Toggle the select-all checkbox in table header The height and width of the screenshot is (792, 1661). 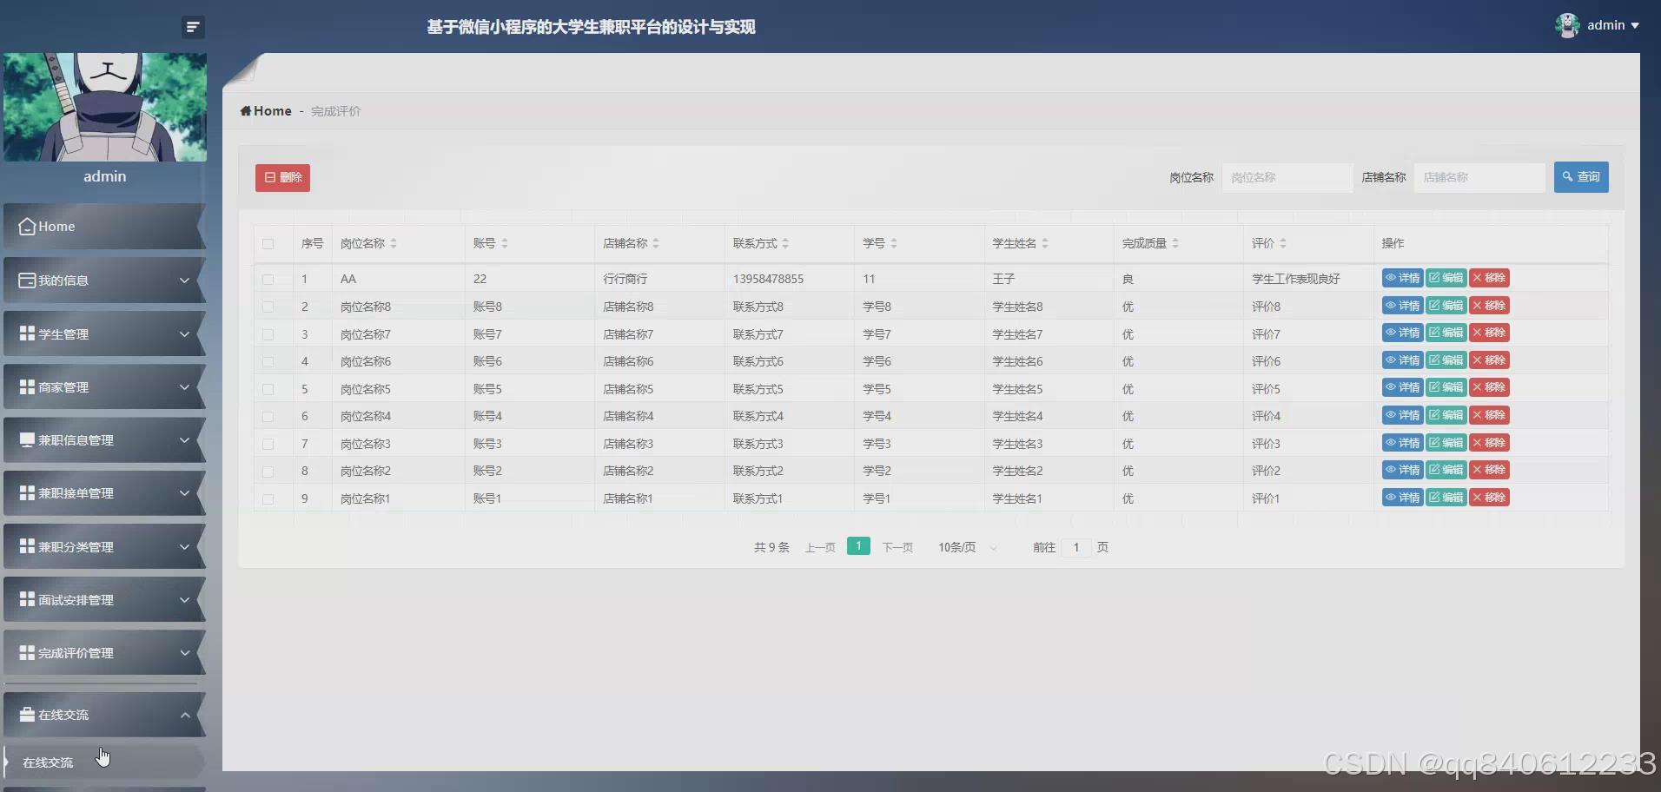pyautogui.click(x=268, y=244)
